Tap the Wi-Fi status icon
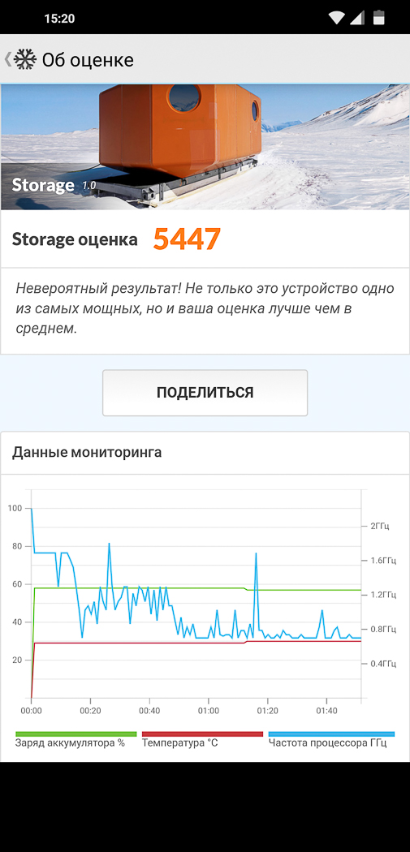This screenshot has width=410, height=852. [337, 18]
